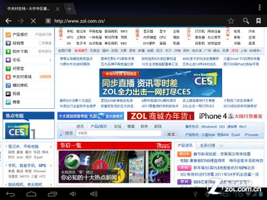Click the CES 同步直播 banner
Image resolution: width=267 pixels, height=200 pixels.
click(x=161, y=83)
